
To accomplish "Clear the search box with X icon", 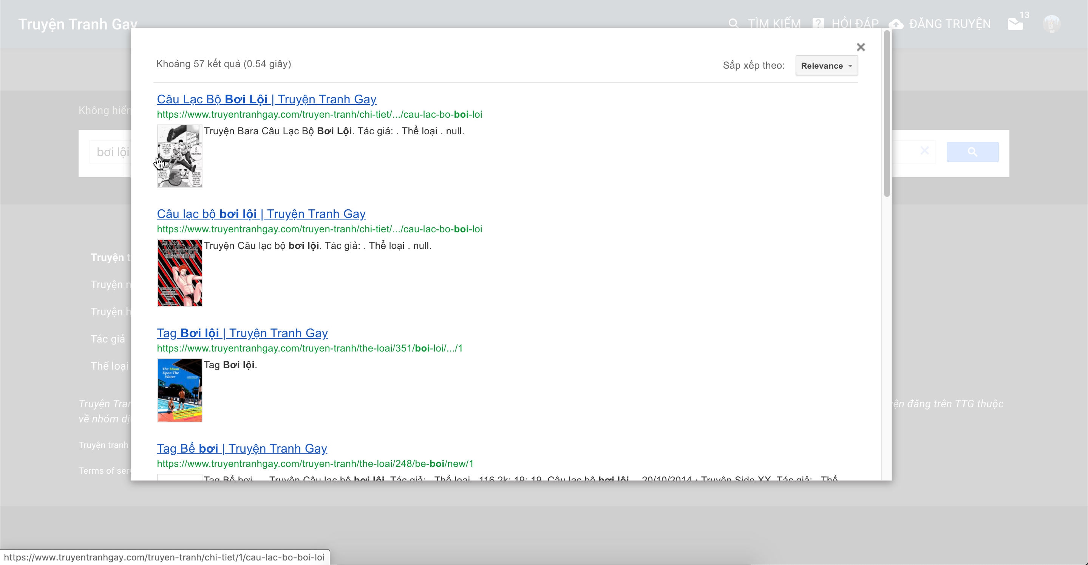I will 924,150.
